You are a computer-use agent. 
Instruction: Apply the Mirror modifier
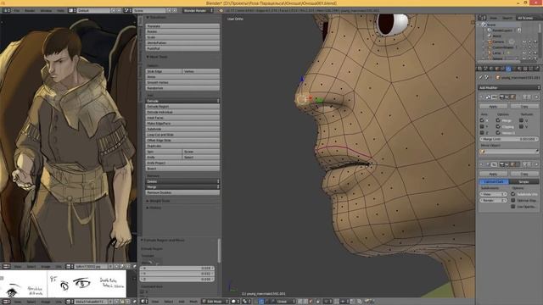(493, 106)
